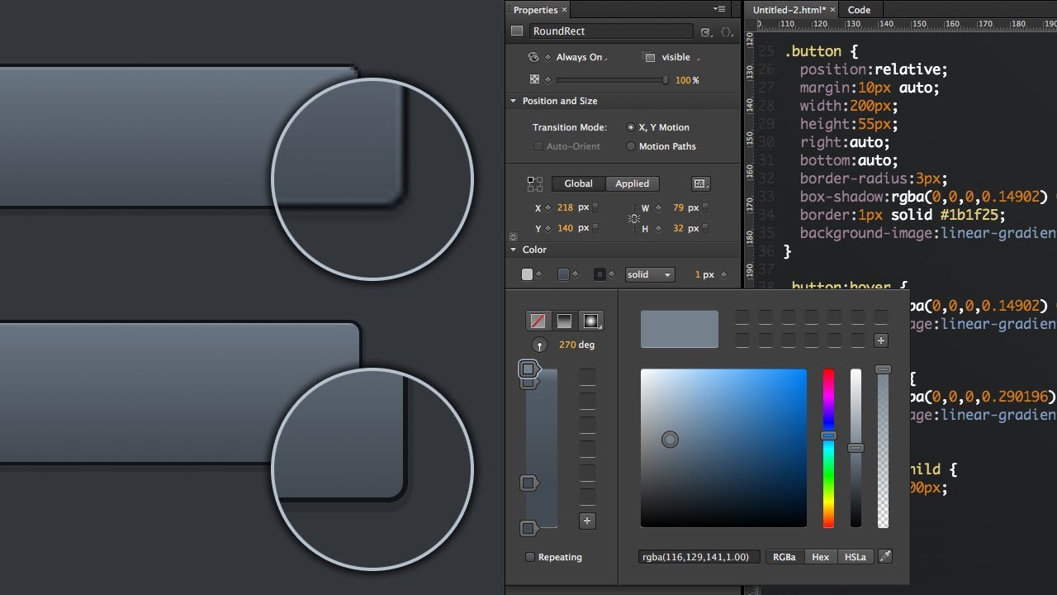Click the class icon beside RoundRect field
1057x595 pixels.
coord(706,32)
